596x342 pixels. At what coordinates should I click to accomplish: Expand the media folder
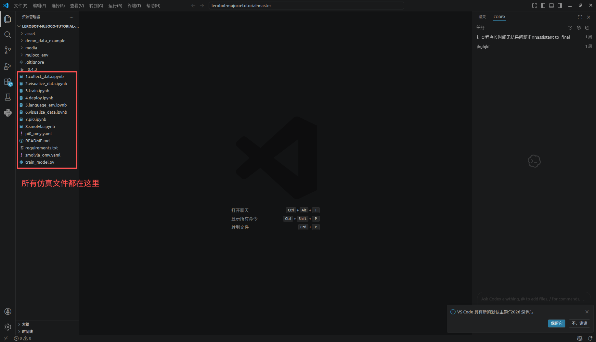click(x=47, y=48)
